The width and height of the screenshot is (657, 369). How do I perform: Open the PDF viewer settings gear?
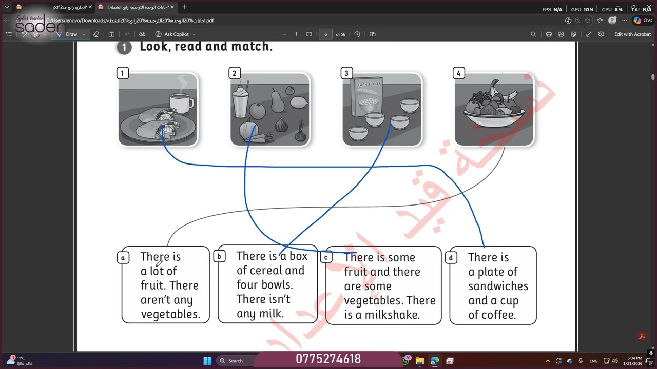(601, 34)
